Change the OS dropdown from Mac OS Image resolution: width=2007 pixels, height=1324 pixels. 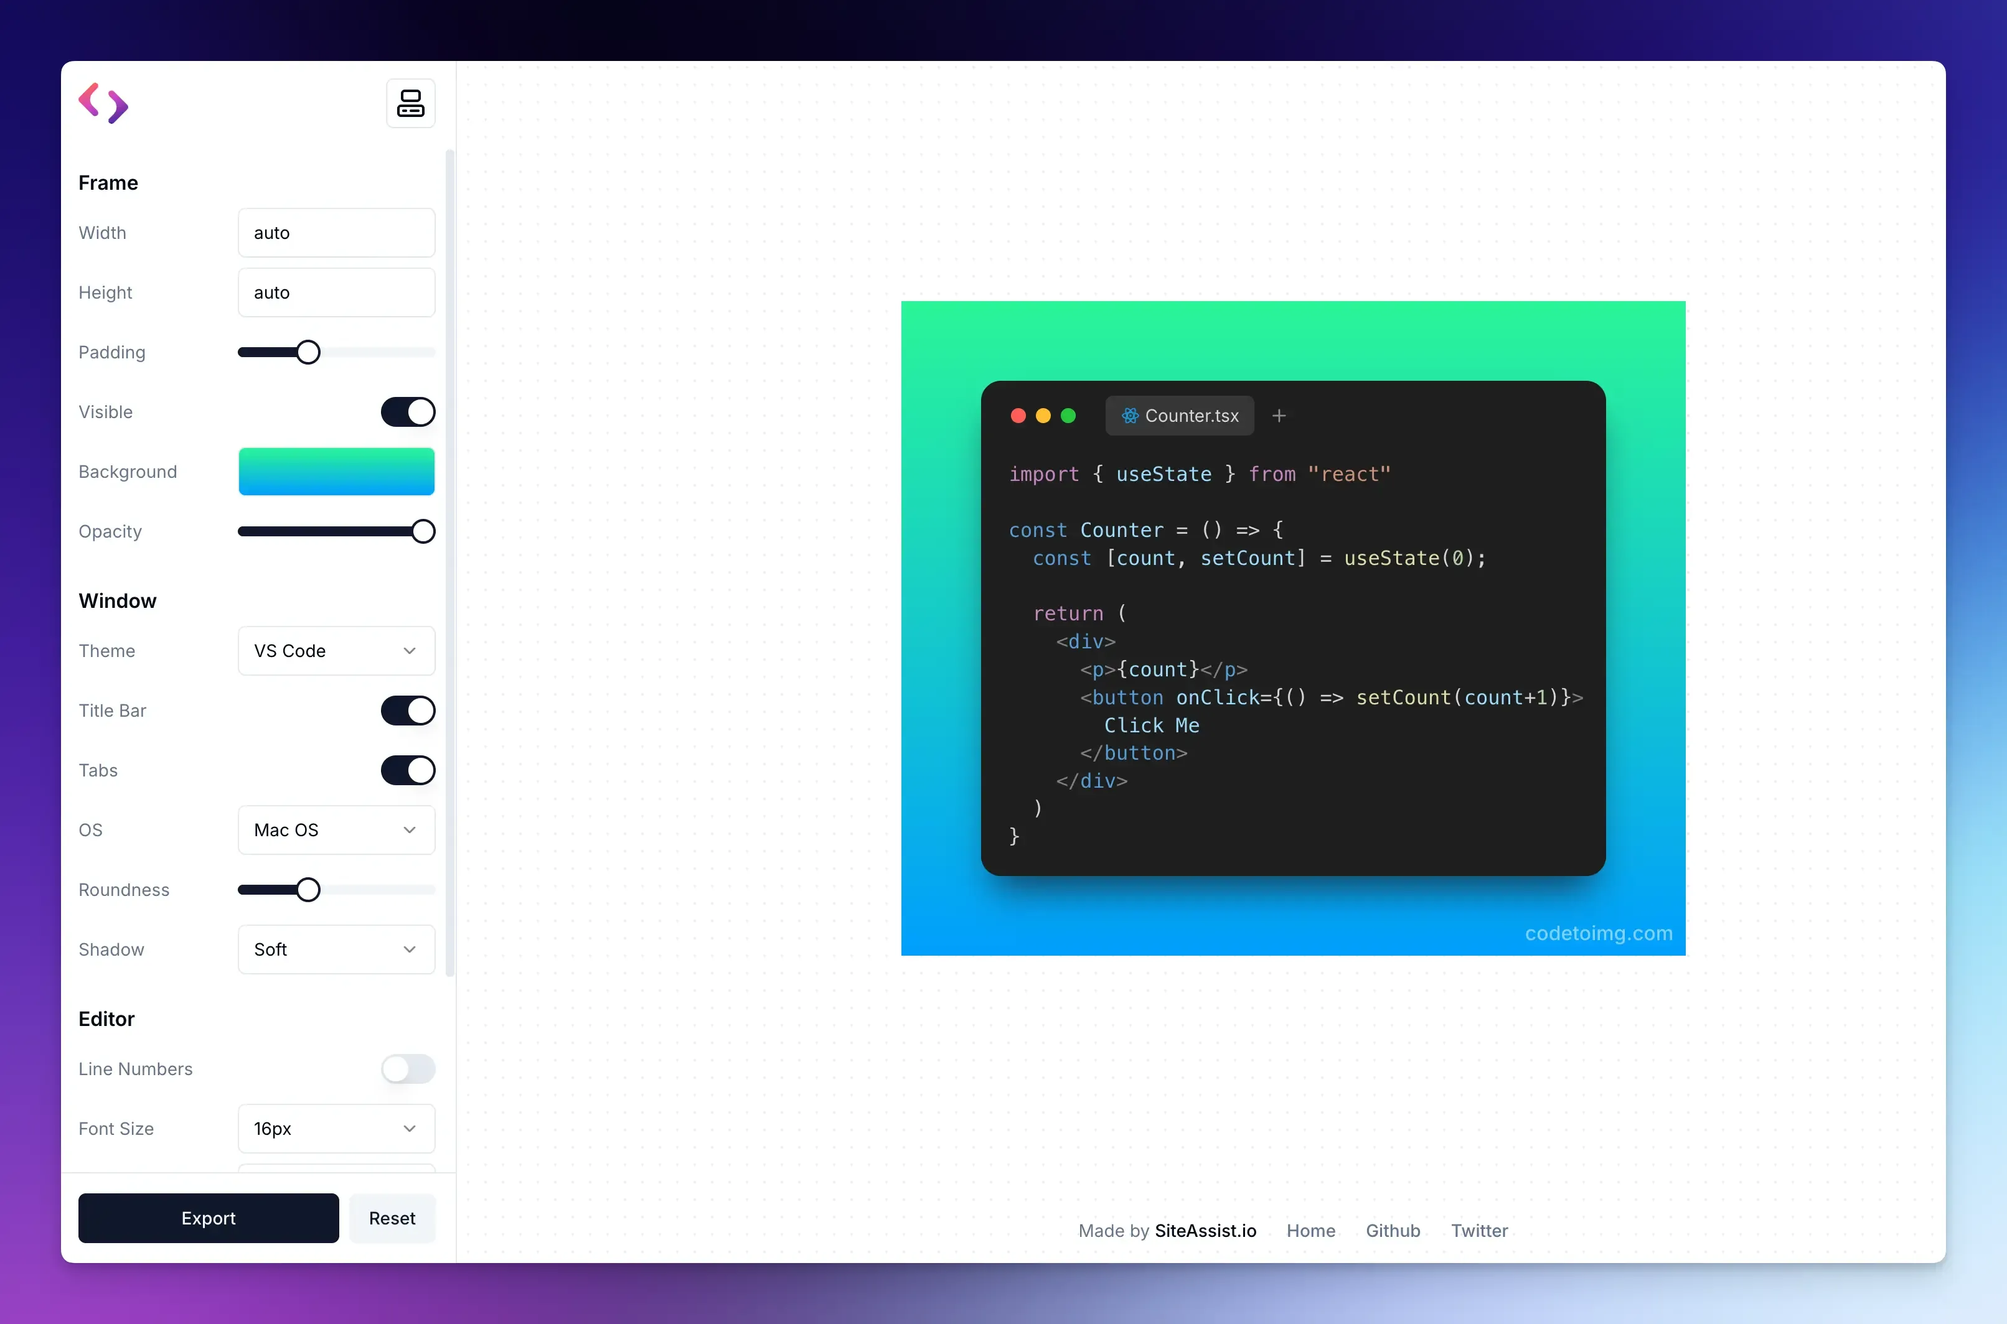[x=336, y=830]
